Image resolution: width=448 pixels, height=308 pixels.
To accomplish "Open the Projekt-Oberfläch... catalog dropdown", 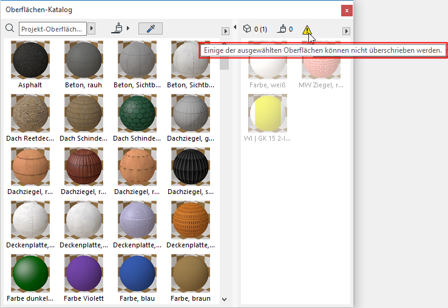I will pos(53,29).
